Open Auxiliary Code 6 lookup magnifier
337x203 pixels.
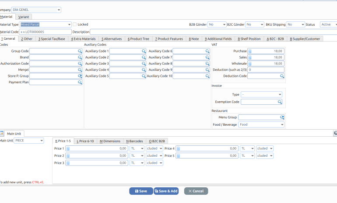coord(207,51)
